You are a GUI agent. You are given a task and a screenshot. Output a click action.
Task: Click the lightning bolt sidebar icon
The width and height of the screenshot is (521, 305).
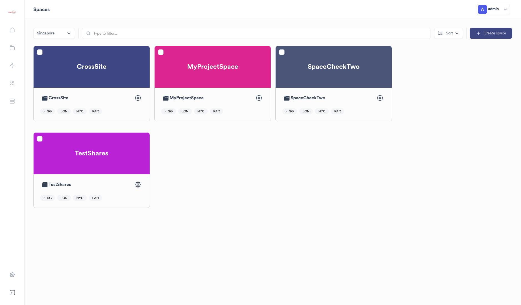tap(12, 65)
